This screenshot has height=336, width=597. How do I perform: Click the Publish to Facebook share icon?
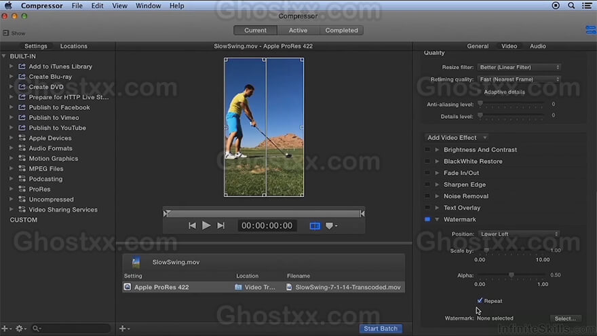click(22, 107)
